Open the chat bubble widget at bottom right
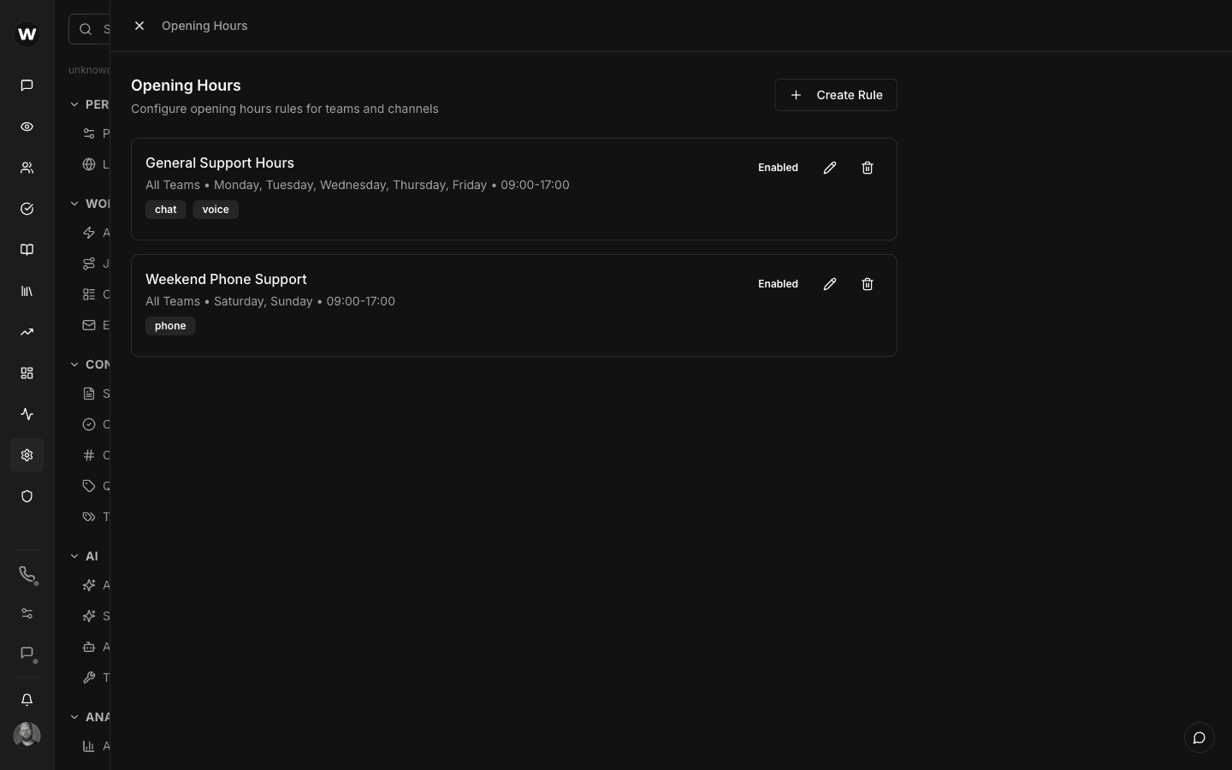The height and width of the screenshot is (770, 1232). 1199,737
